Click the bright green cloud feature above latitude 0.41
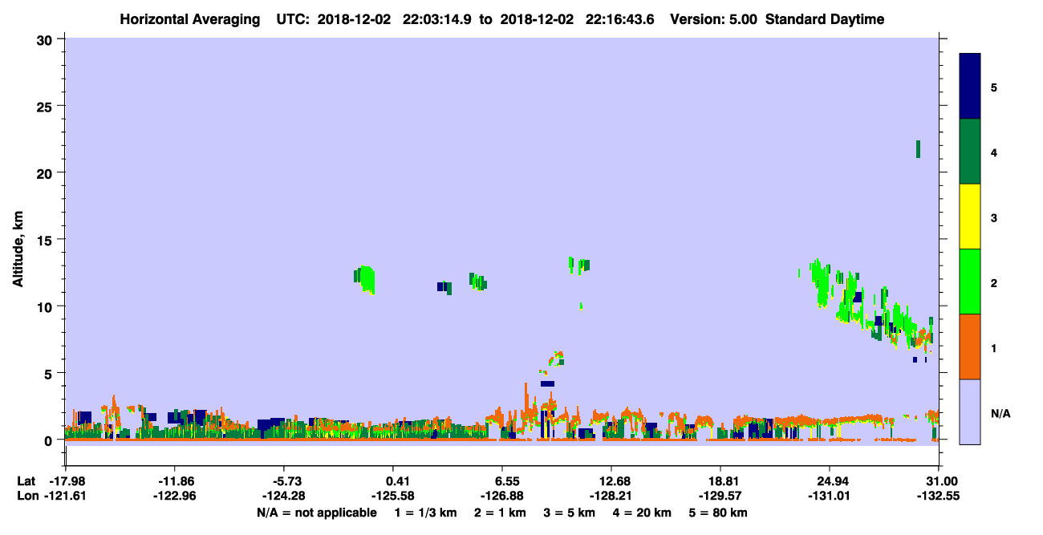Viewport: 1043px width, 535px height. pos(366,279)
